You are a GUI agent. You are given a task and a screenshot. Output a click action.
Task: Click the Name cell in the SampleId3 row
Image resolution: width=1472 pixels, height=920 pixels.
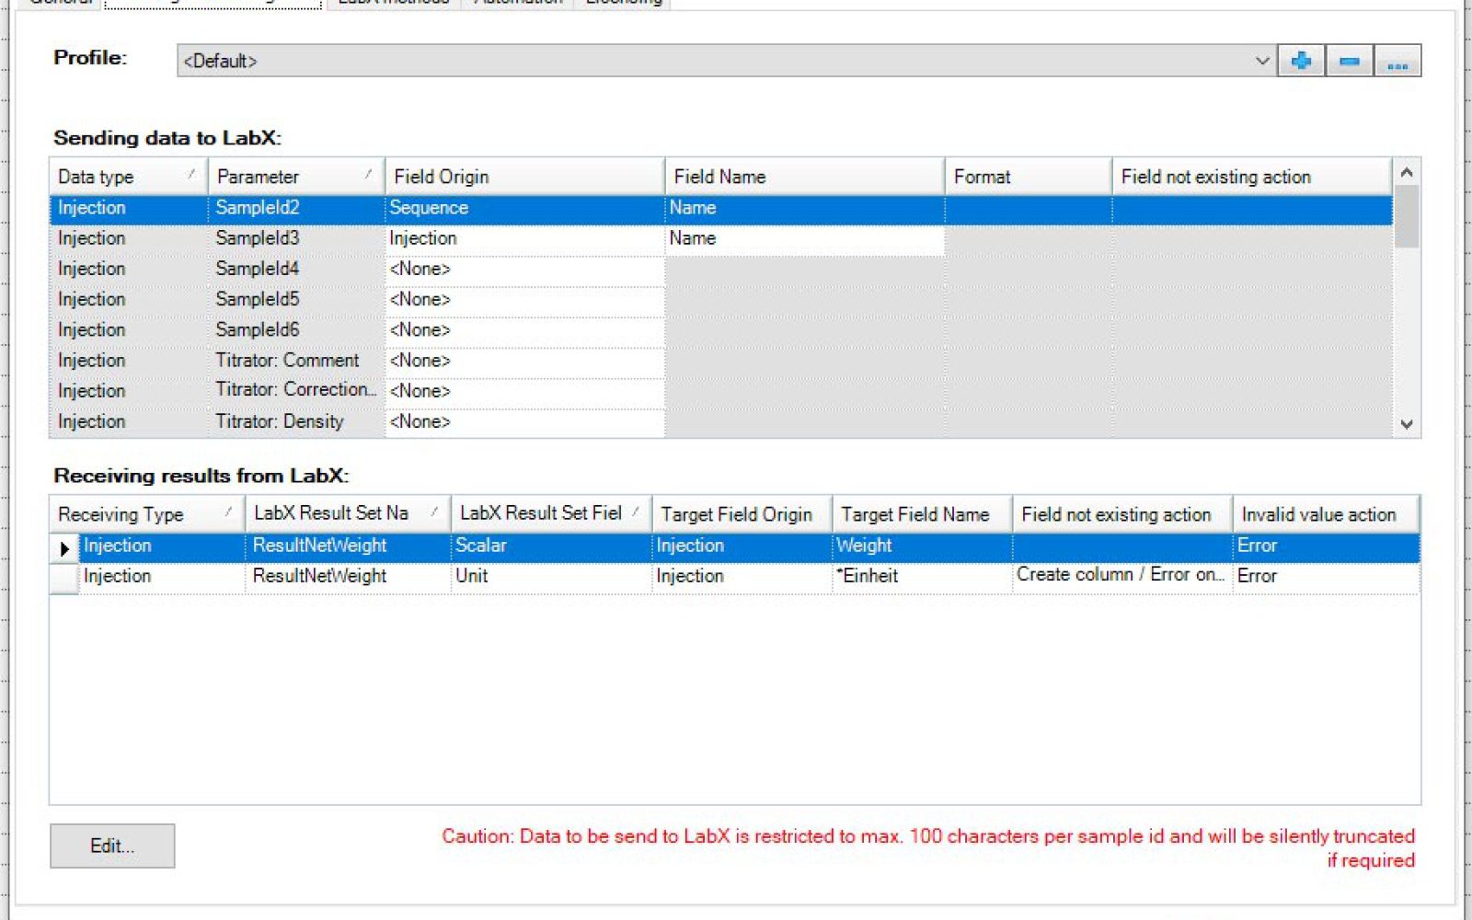805,238
